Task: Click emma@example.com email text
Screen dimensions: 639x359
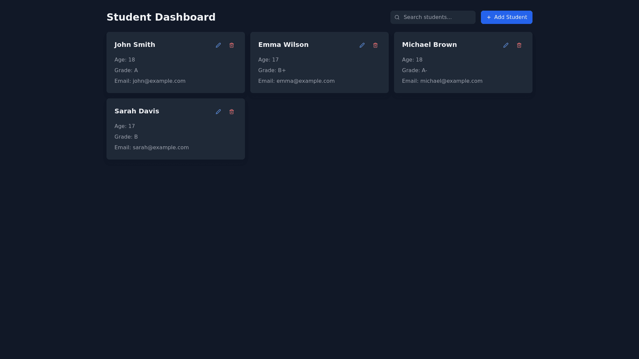Action: 305,81
